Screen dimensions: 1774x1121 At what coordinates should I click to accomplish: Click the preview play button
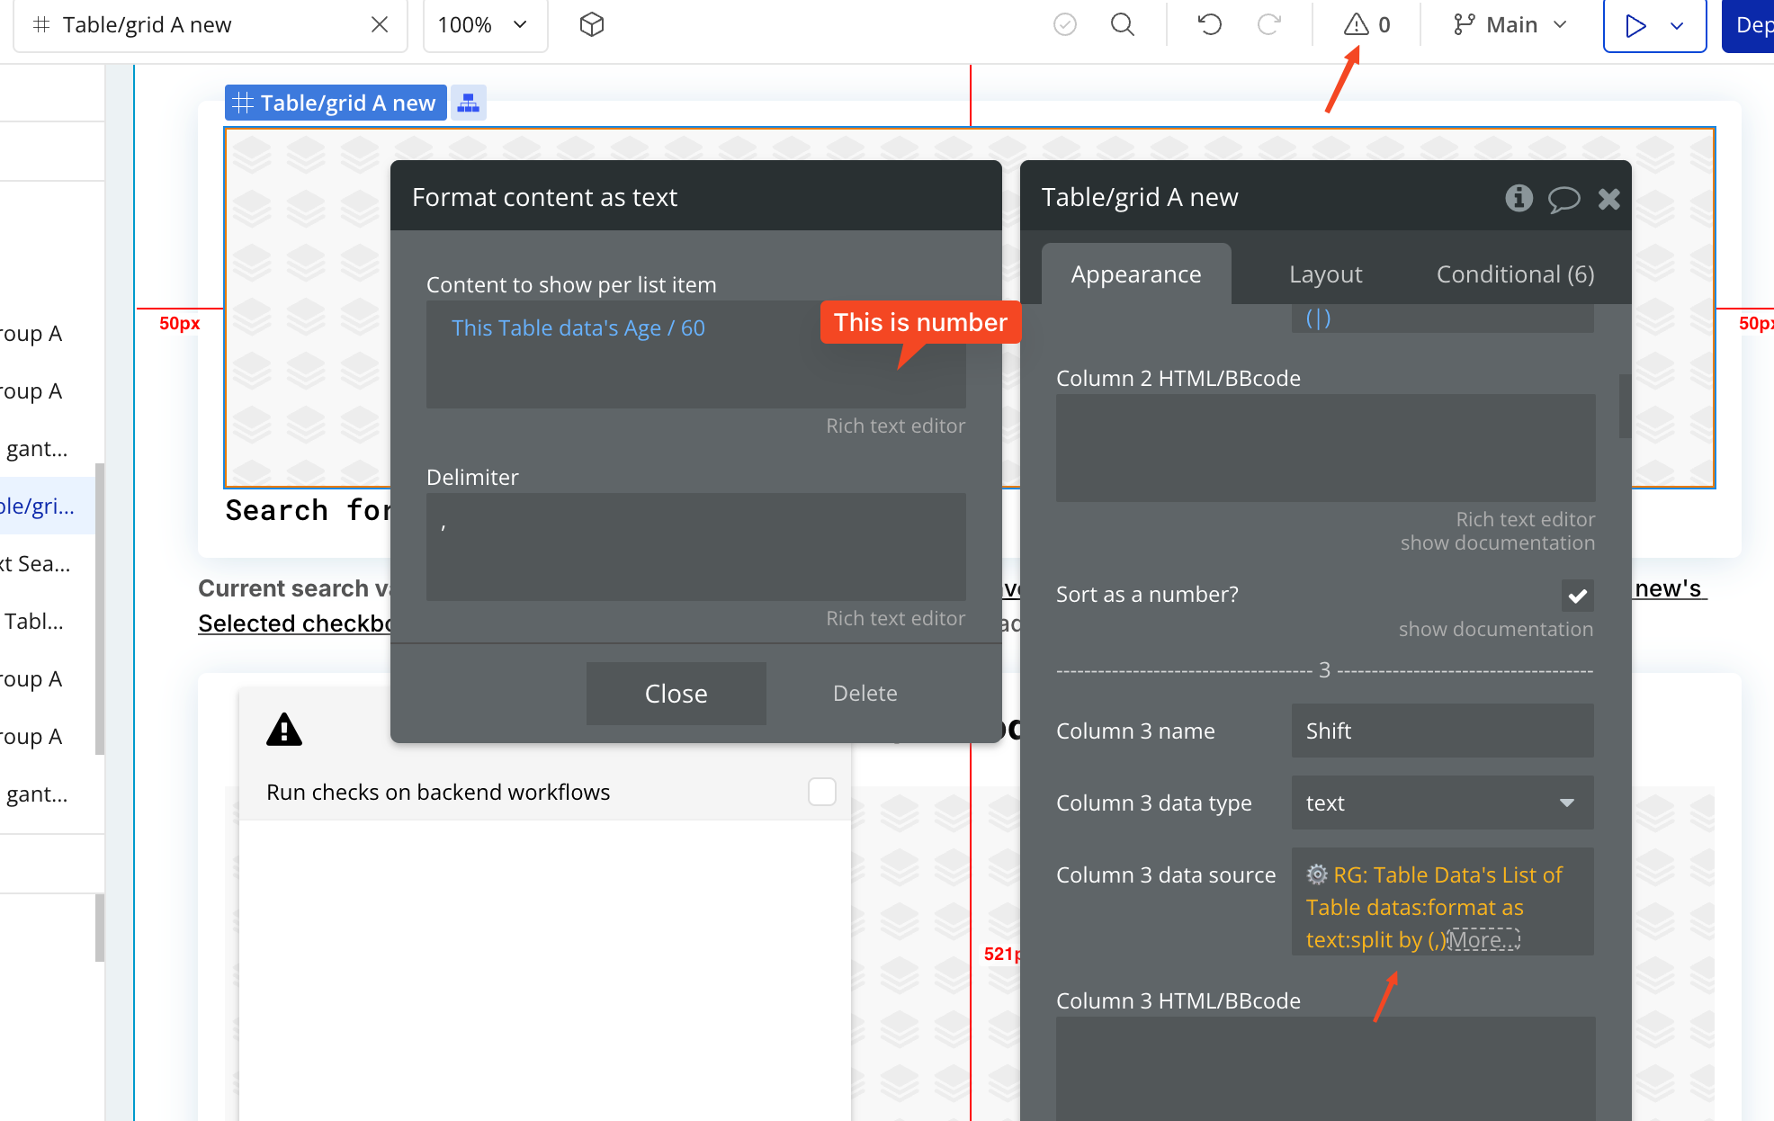[x=1635, y=25]
